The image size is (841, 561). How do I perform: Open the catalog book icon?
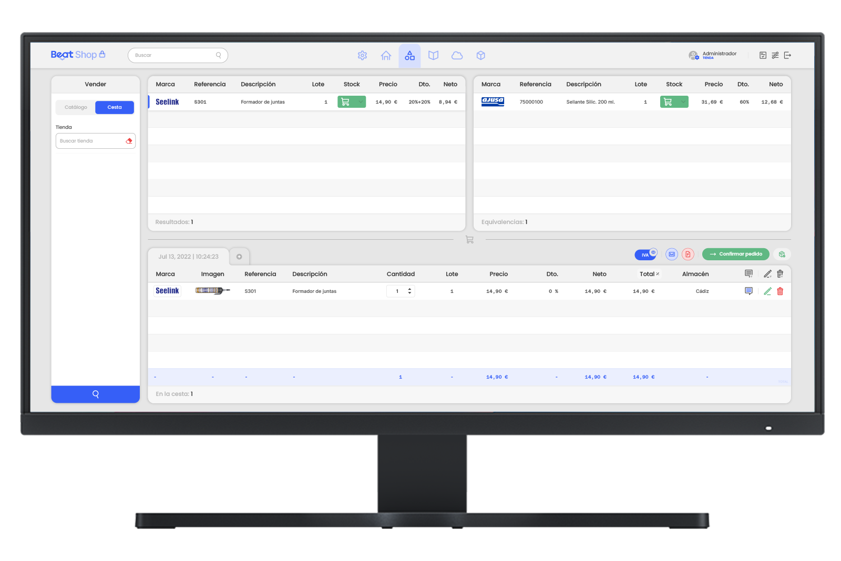pos(433,56)
